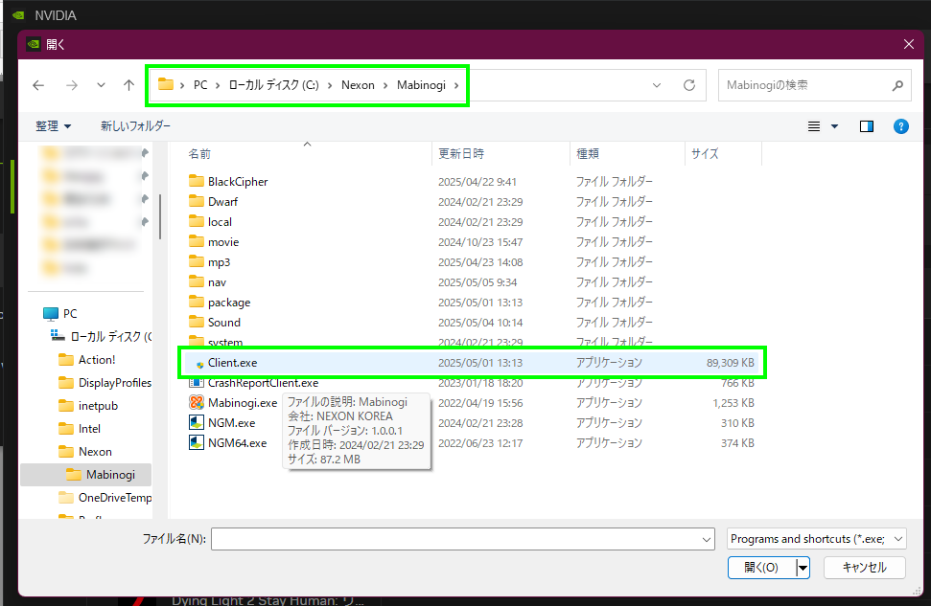Open view options dropdown arrow
This screenshot has width=931, height=606.
[x=834, y=126]
